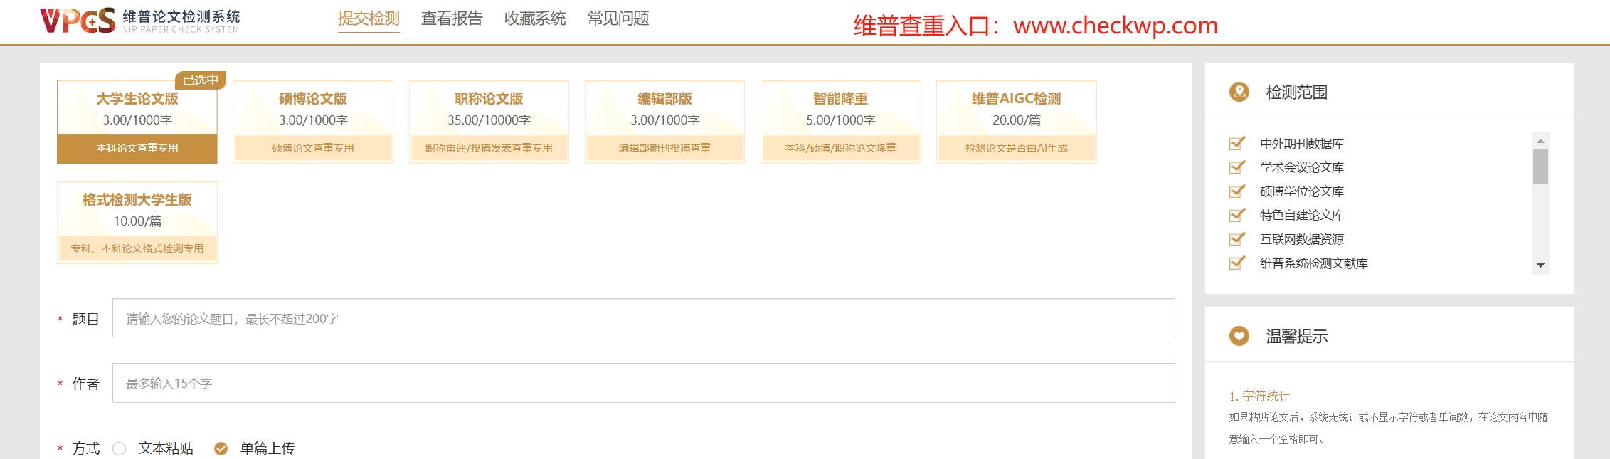Choose the 职称论文版 plan card
Viewport: 1610px width, 459px height.
pyautogui.click(x=489, y=121)
